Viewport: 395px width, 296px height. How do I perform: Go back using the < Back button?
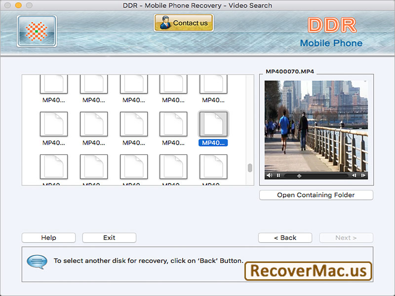pyautogui.click(x=285, y=238)
